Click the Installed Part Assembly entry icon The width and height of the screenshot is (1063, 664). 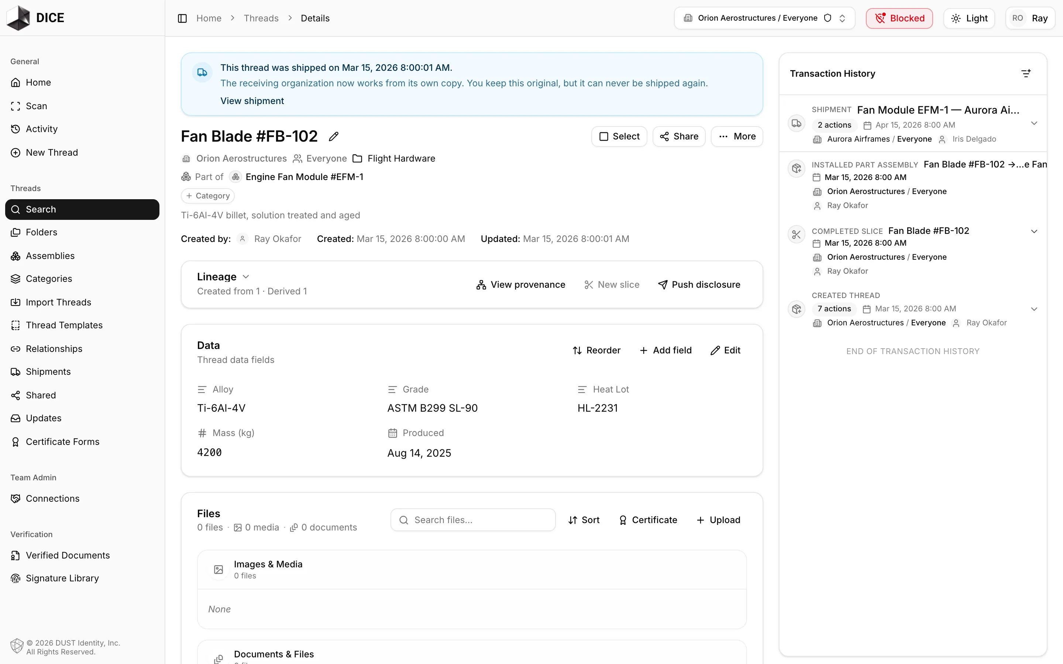click(797, 168)
